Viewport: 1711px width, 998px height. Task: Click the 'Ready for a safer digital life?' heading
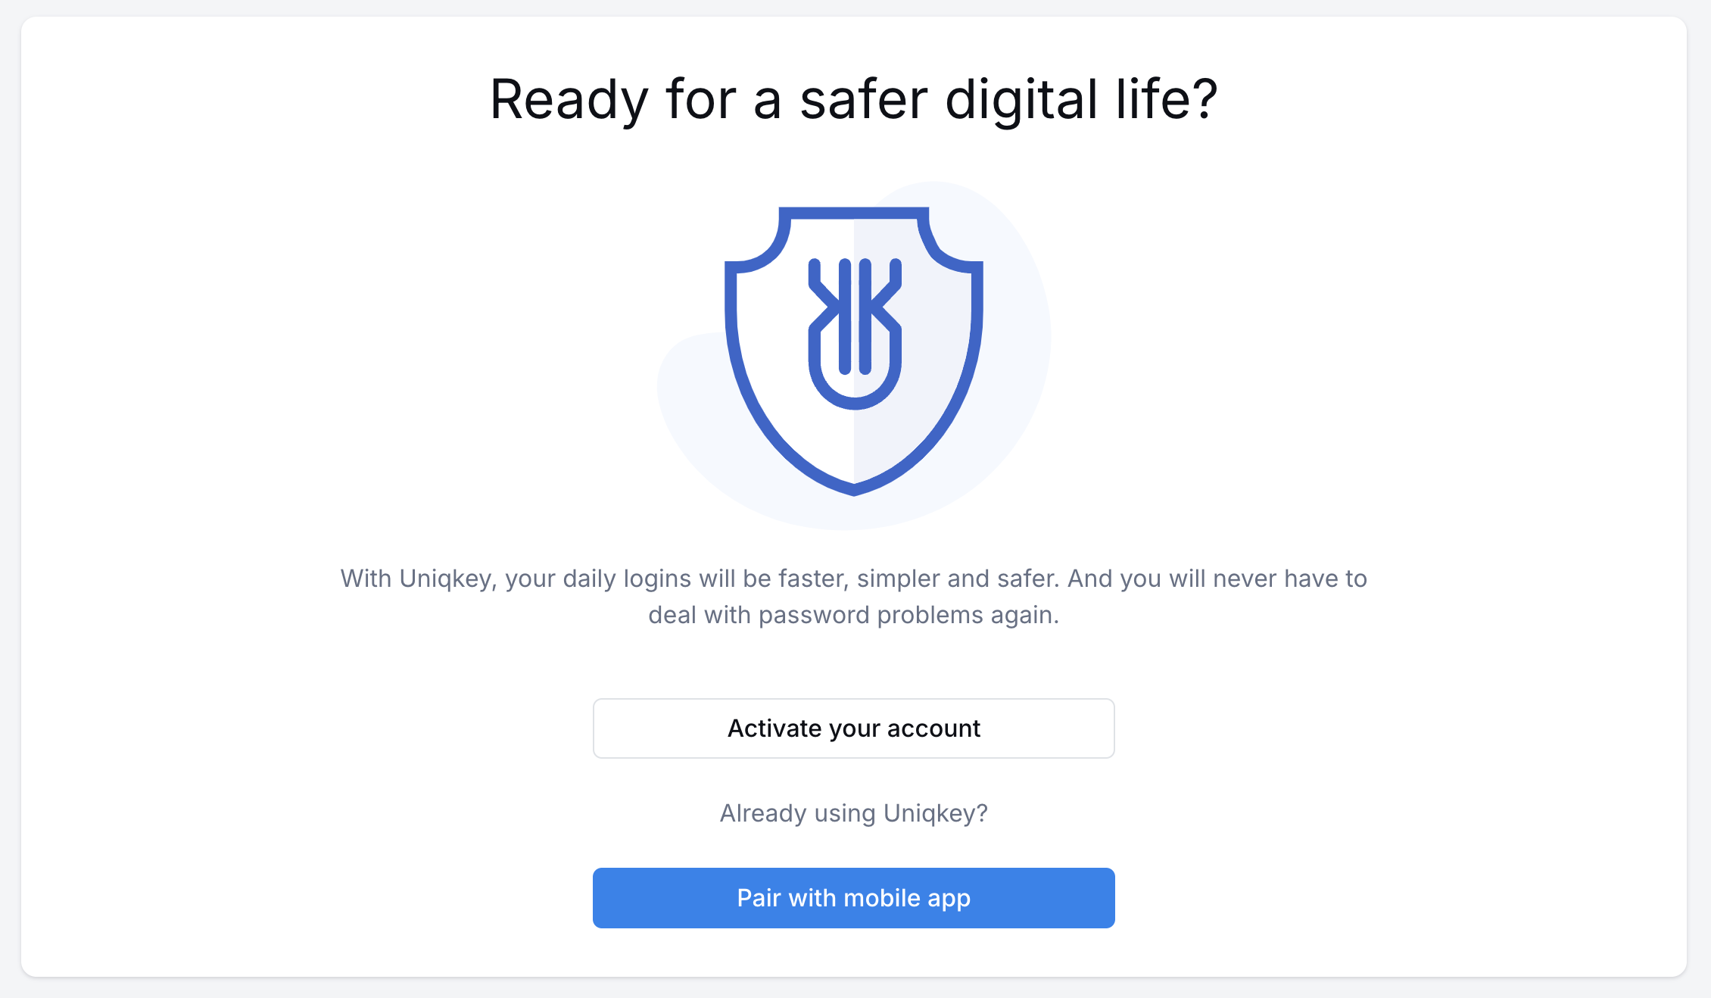[854, 100]
